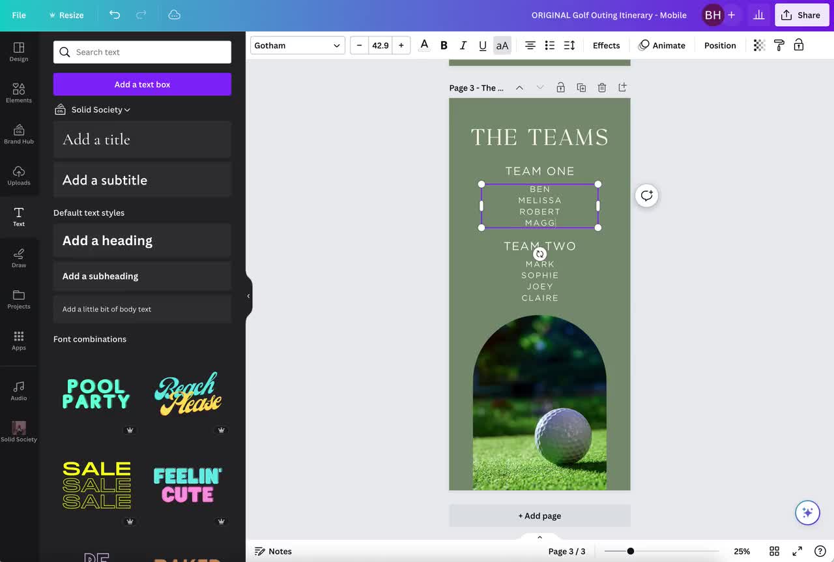834x562 pixels.
Task: Open the Solid Society sidebar folder
Action: point(19,432)
